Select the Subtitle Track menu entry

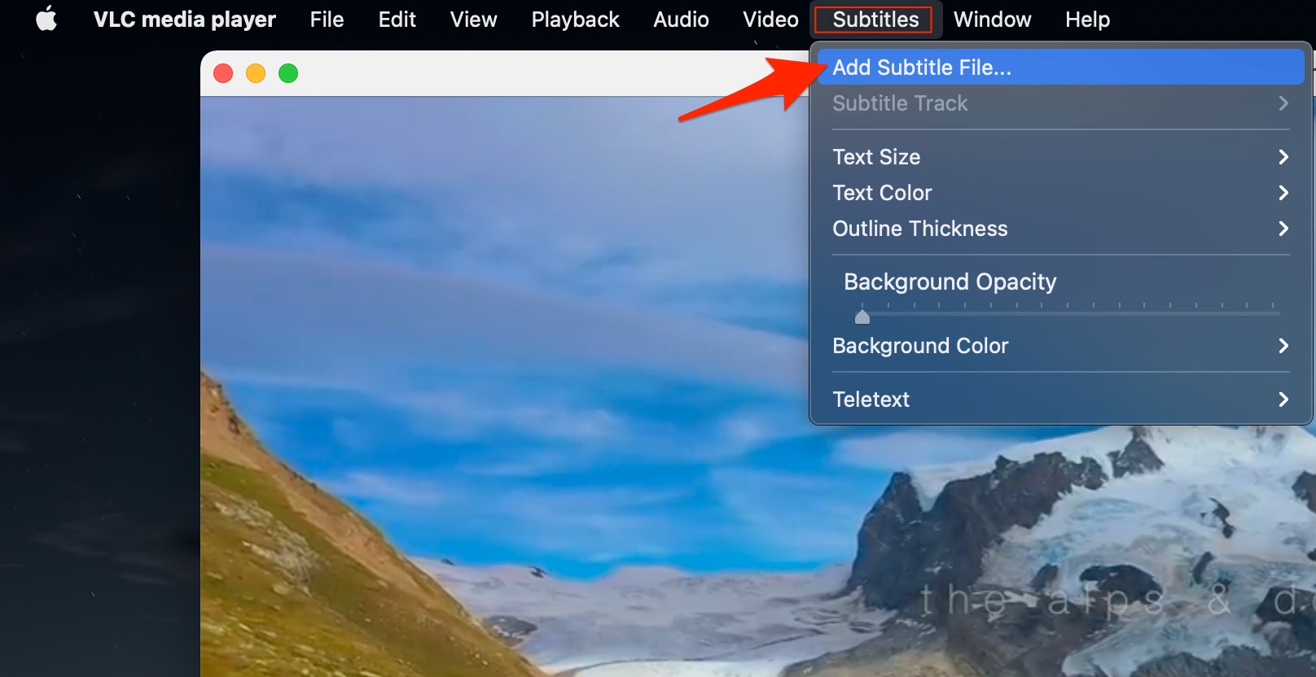tap(1060, 103)
